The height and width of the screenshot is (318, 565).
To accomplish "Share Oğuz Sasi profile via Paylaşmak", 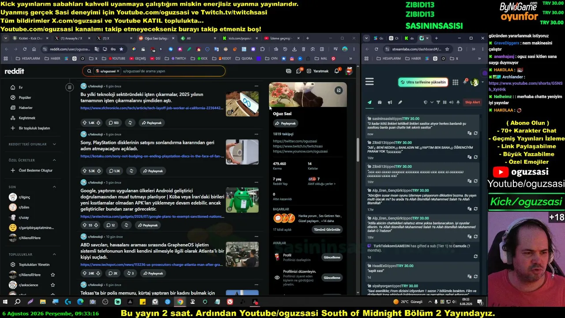I will click(285, 124).
